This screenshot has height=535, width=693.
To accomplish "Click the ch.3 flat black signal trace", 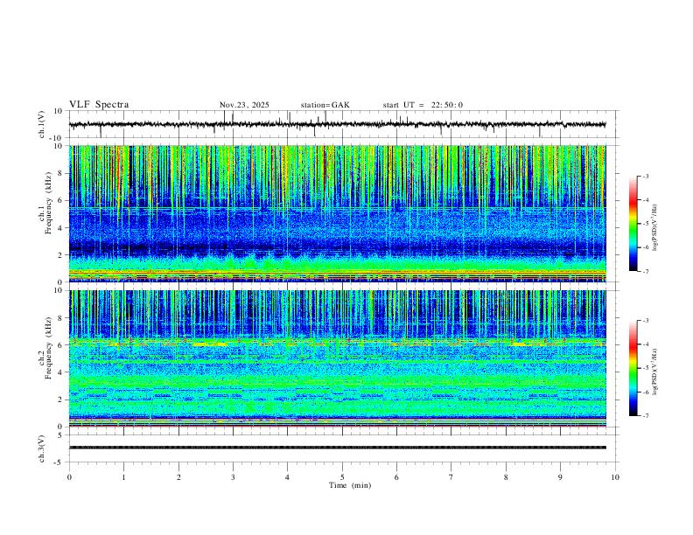I will [x=337, y=448].
